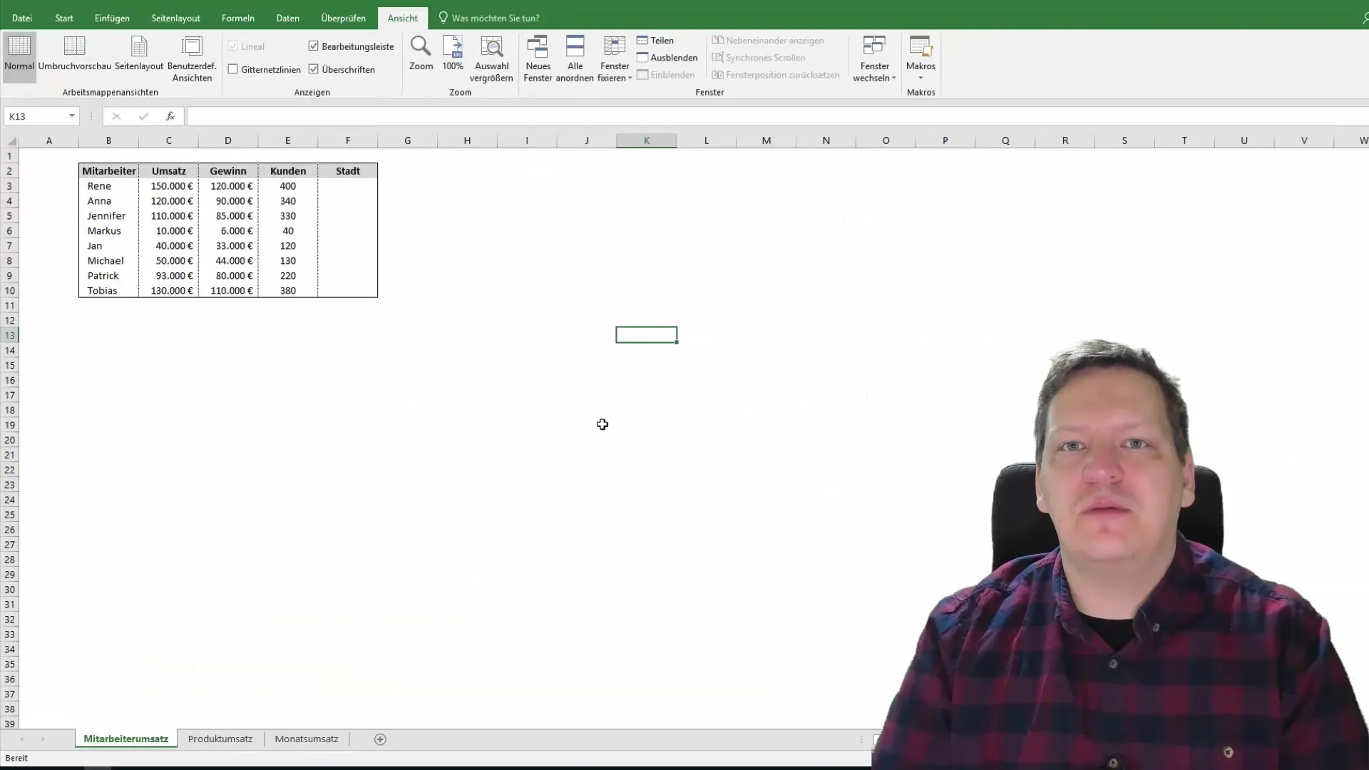
Task: Click Auswahl vergrößern zoom to selection
Action: coord(491,58)
